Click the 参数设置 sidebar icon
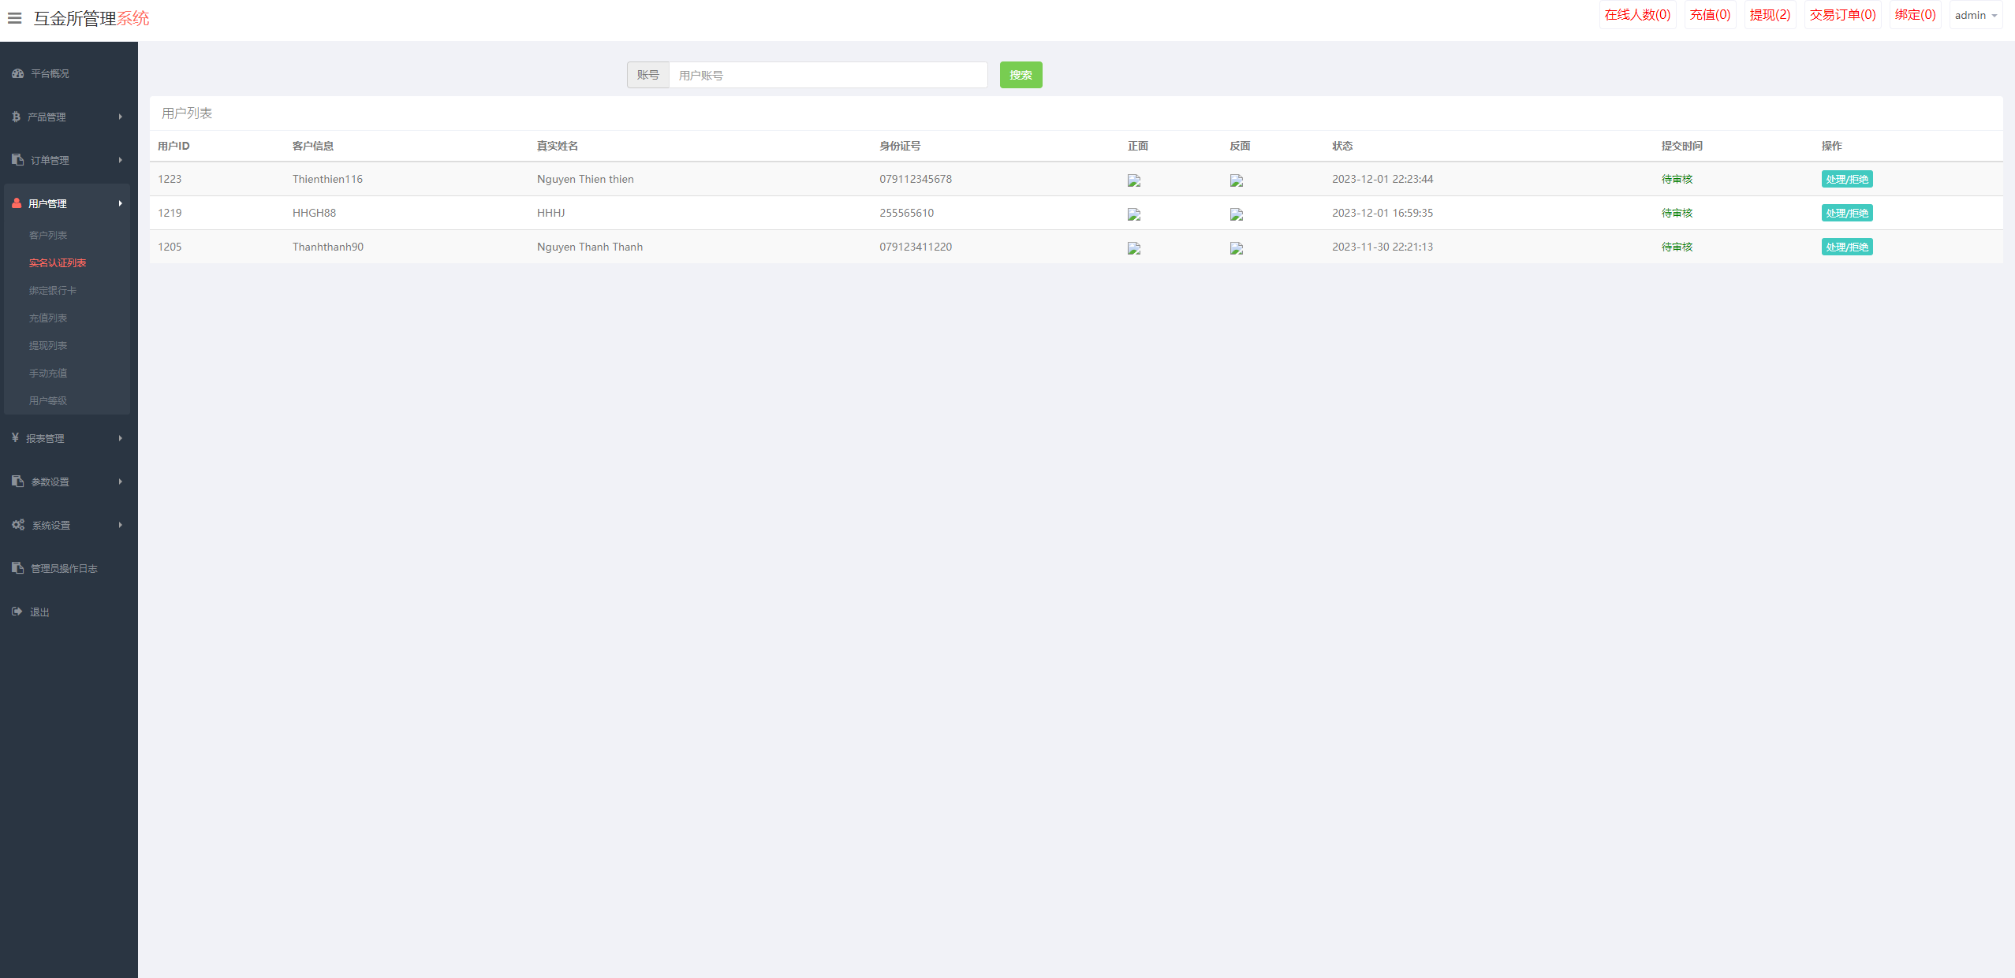This screenshot has width=2015, height=978. 18,482
